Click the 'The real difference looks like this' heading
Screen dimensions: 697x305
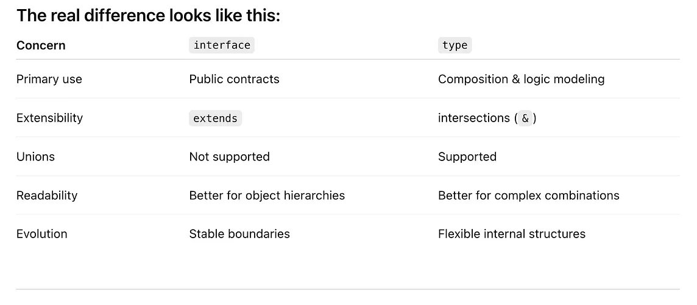tap(149, 16)
